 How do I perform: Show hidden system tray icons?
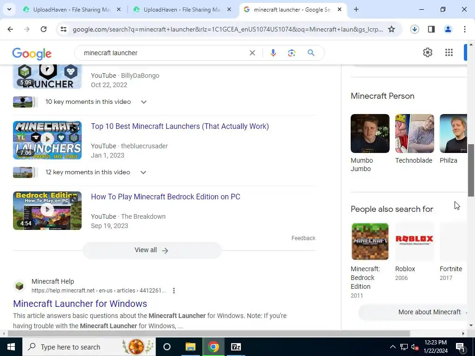392,347
